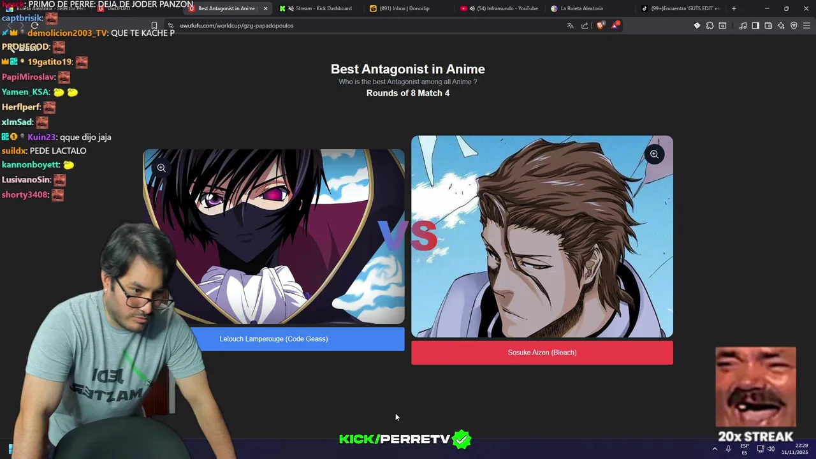Open the volume speaker tray icon
816x459 pixels.
click(x=771, y=449)
